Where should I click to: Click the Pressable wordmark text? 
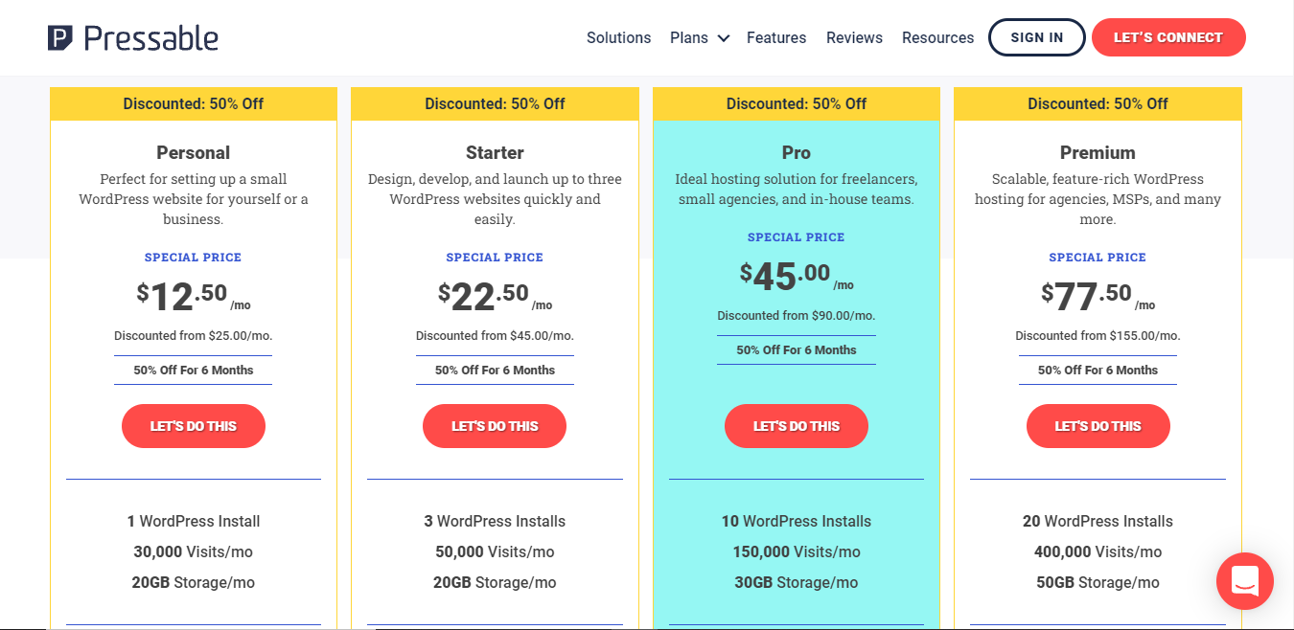tap(150, 38)
